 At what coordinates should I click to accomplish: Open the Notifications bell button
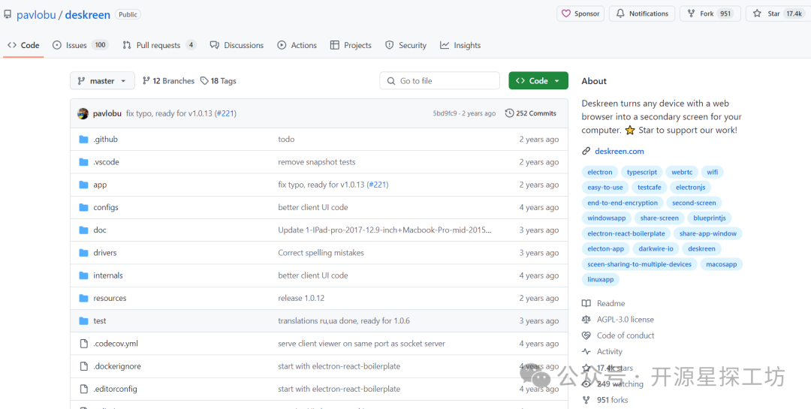642,14
